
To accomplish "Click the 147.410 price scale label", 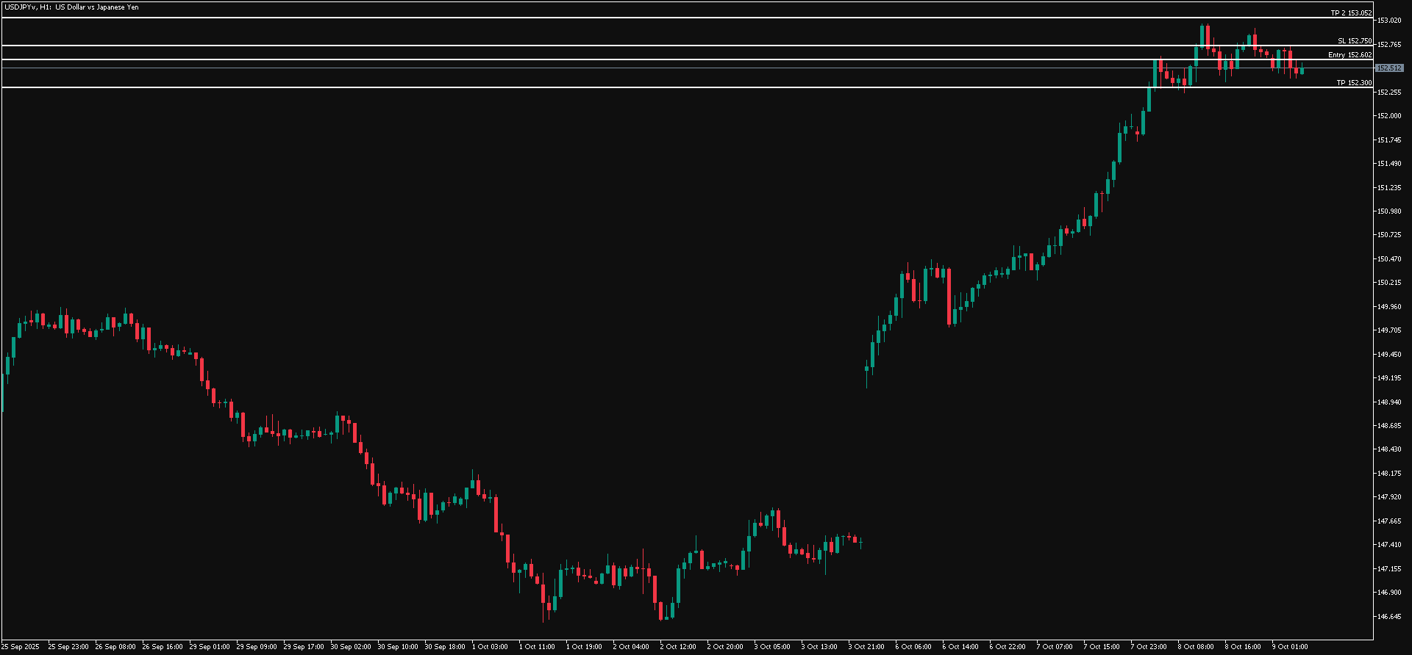I will coord(1389,545).
